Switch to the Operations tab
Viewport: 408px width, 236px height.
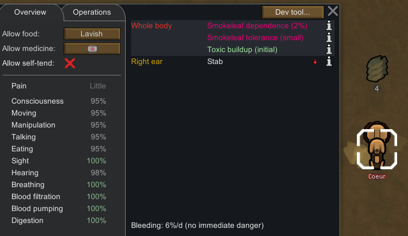92,12
